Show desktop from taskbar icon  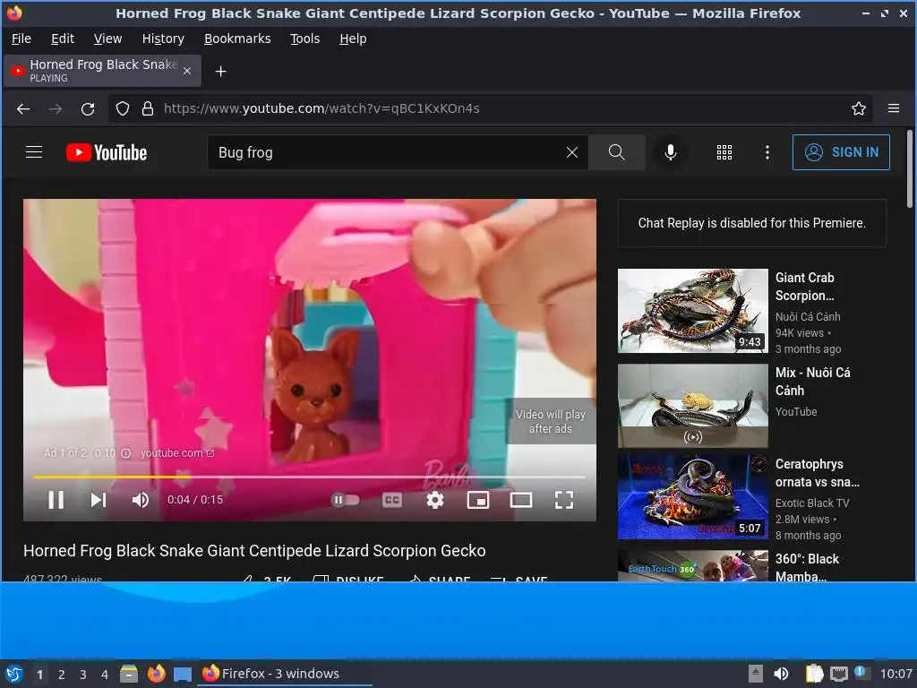tap(183, 674)
